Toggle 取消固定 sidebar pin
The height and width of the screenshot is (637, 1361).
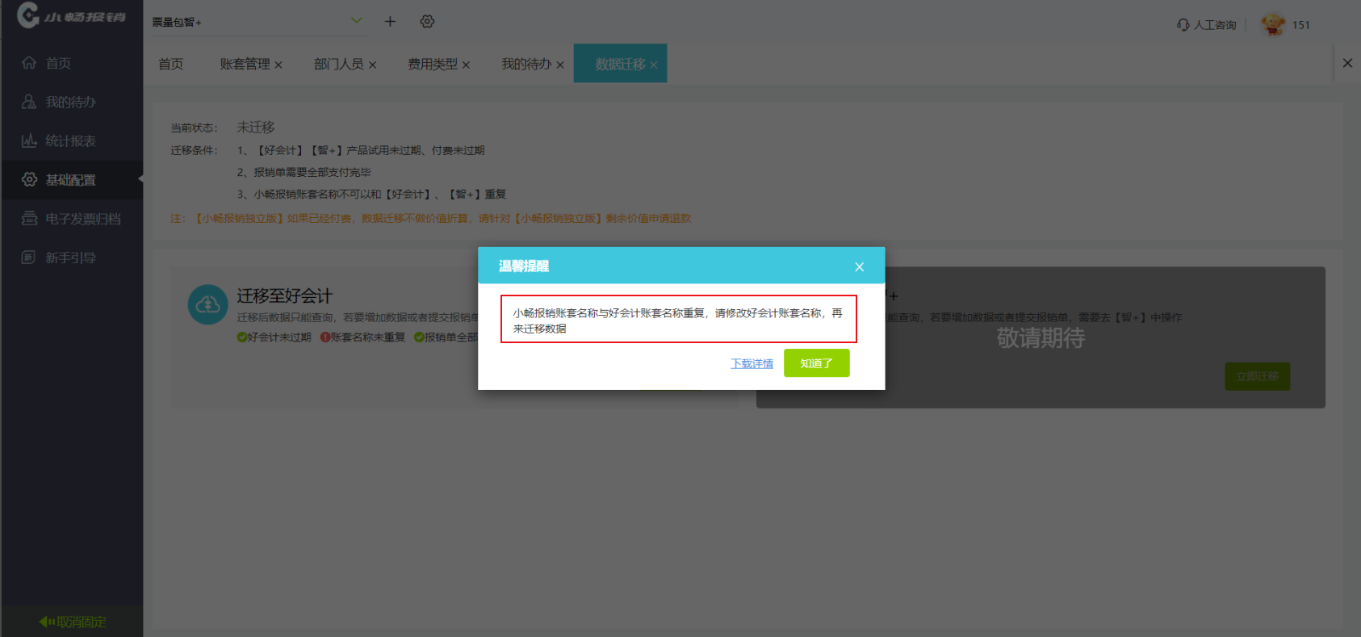[73, 622]
